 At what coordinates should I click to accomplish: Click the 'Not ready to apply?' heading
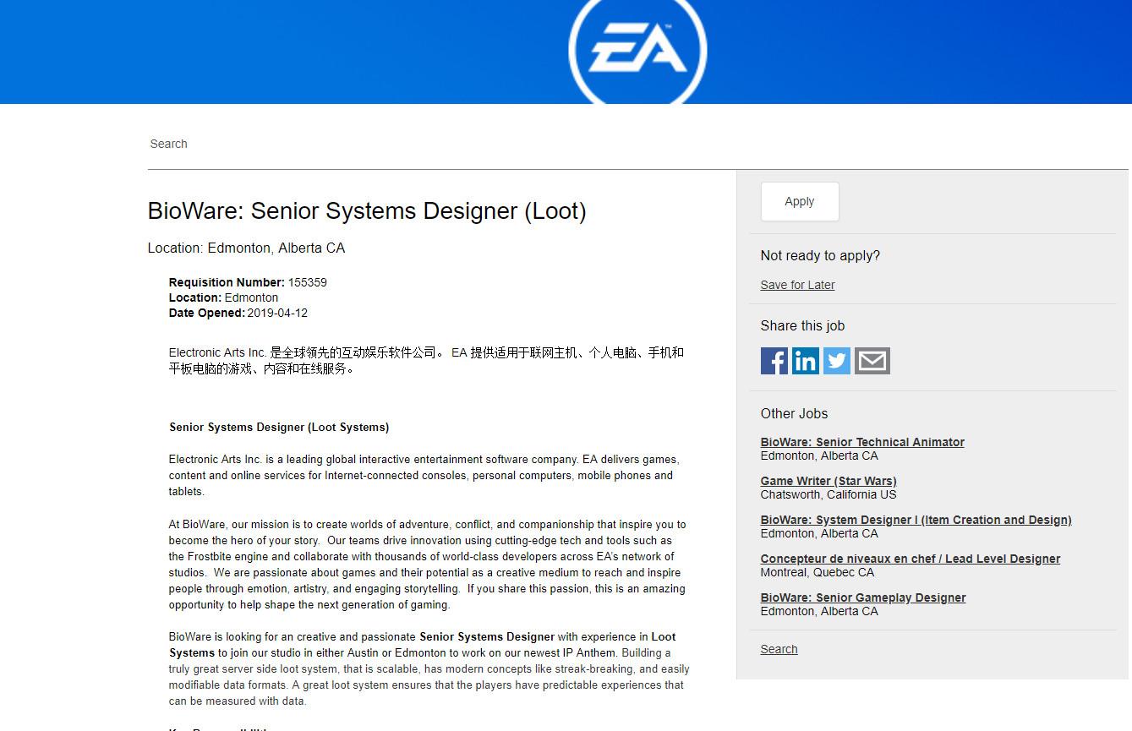coord(819,255)
